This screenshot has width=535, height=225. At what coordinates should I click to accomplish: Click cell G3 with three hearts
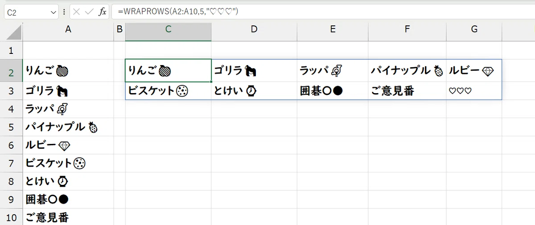(474, 91)
